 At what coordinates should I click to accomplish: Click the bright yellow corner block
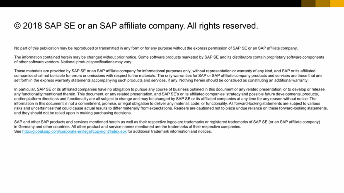click(337, 4)
